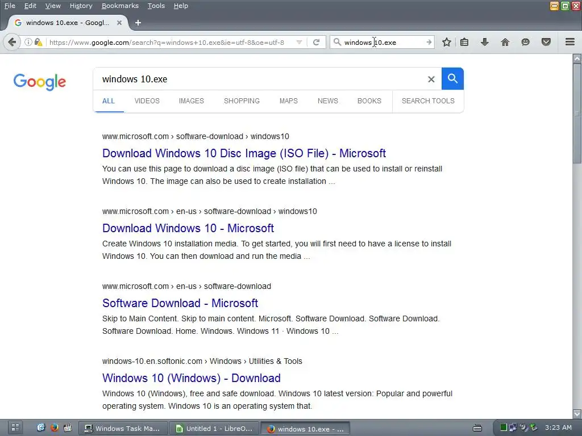Switch to Windows Task Manager taskbar item

(123, 429)
